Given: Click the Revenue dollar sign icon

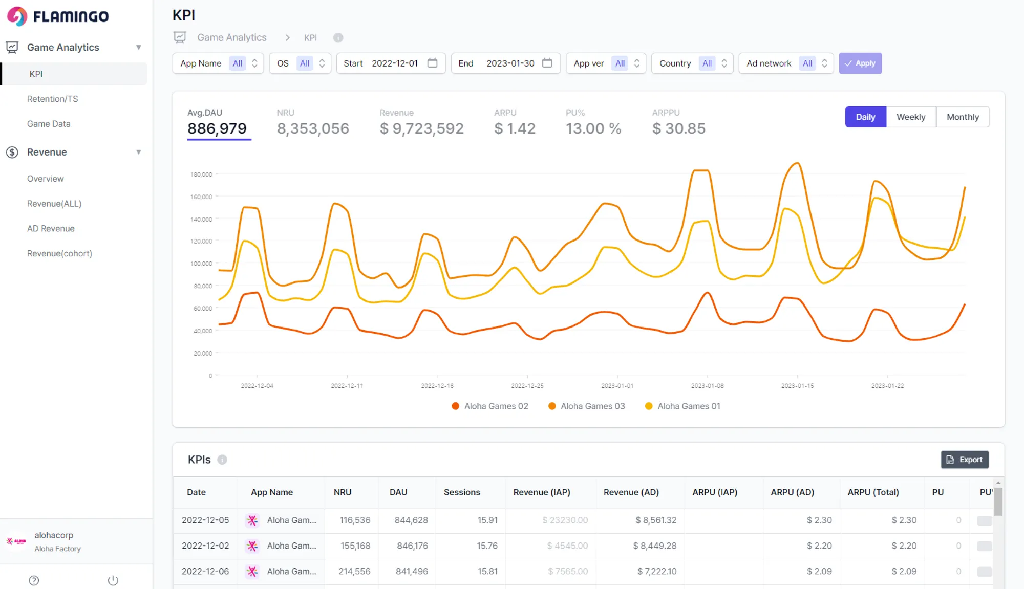Looking at the screenshot, I should pos(12,152).
